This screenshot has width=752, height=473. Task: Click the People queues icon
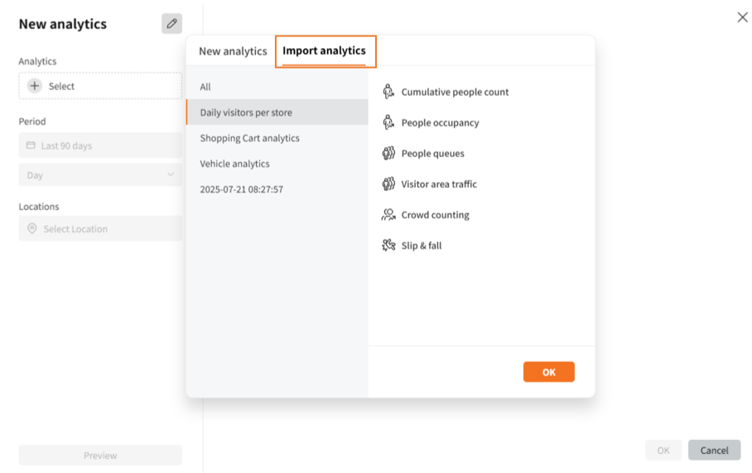(x=388, y=153)
